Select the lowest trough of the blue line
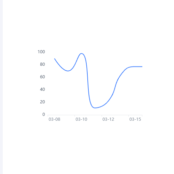174x174 pixels. 95,108
